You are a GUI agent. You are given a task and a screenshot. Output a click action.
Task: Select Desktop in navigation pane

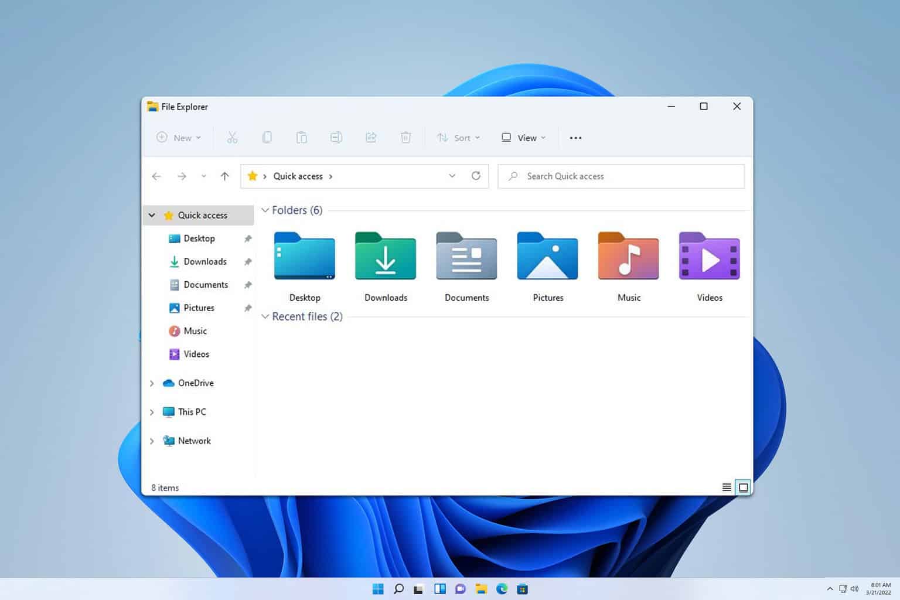(198, 238)
